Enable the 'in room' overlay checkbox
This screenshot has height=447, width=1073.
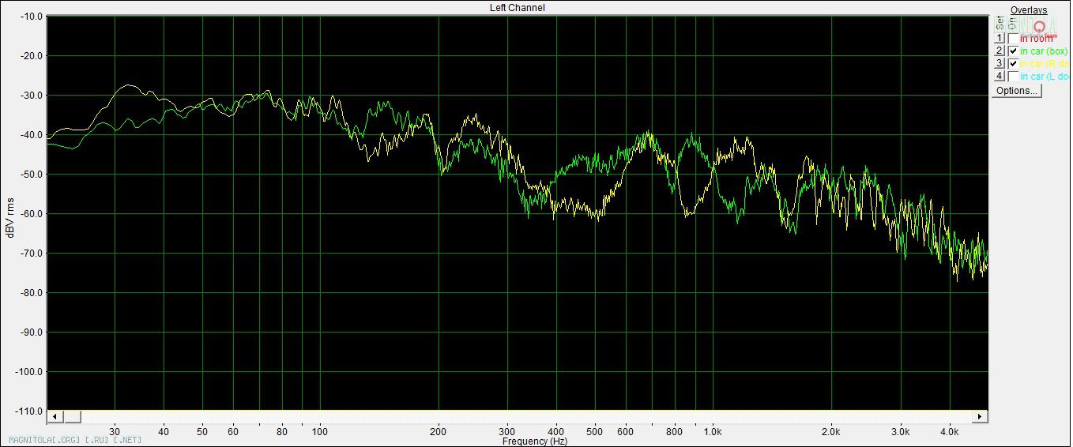(1013, 38)
